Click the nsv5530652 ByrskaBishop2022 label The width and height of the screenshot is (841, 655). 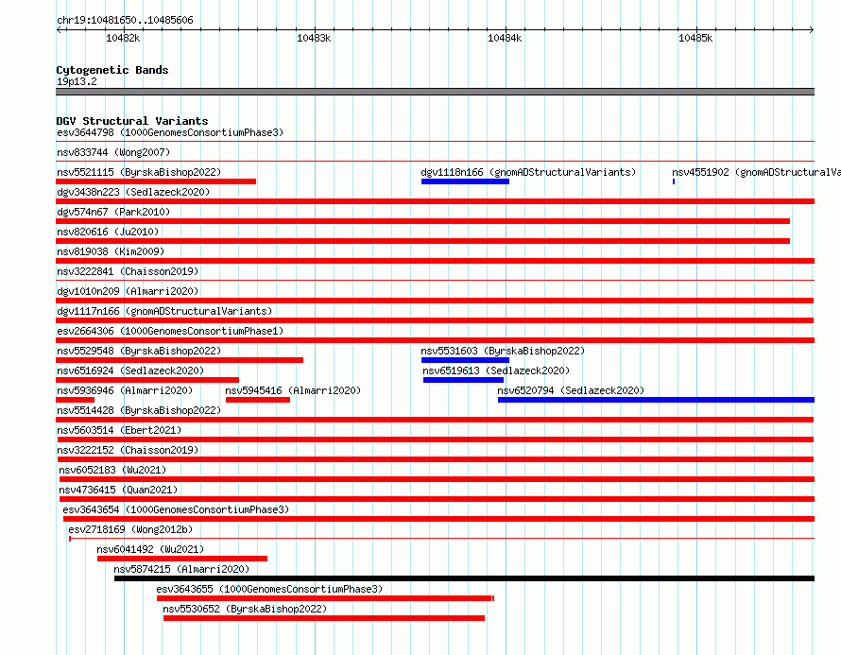[245, 609]
